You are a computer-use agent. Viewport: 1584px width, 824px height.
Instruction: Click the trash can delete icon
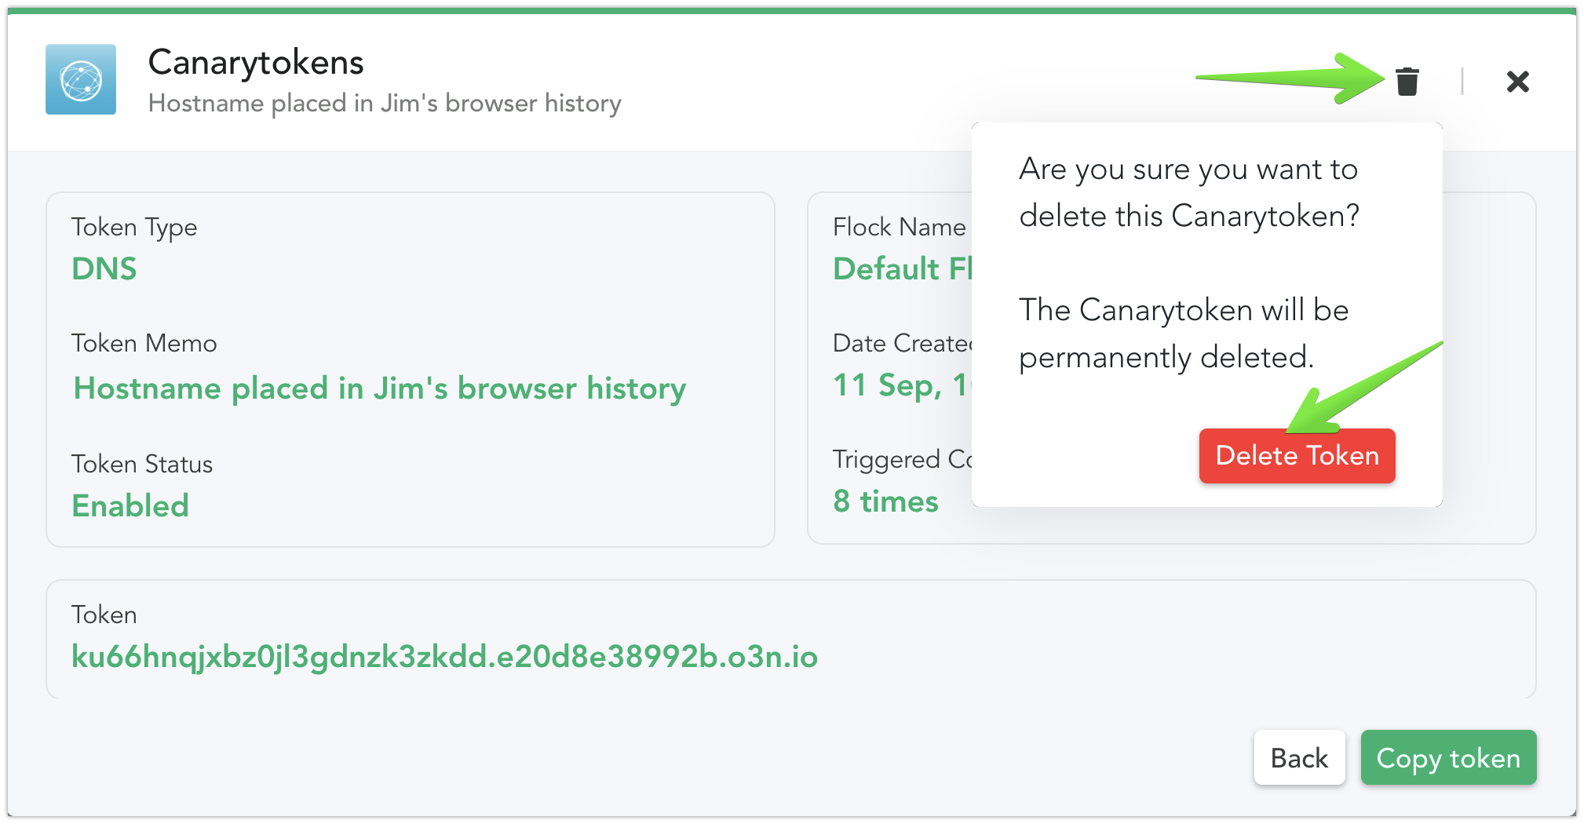point(1407,81)
